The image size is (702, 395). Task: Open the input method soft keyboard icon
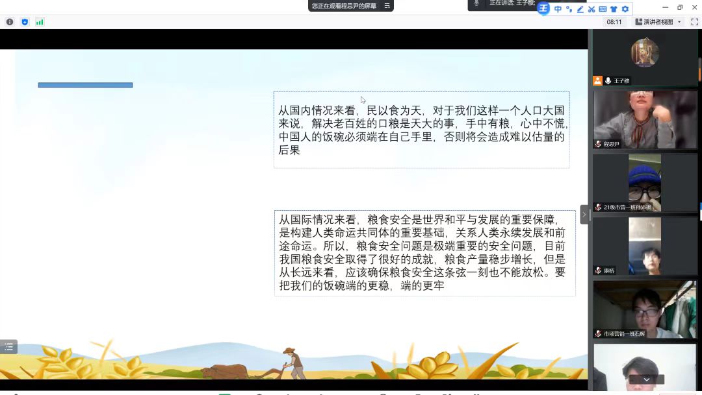[603, 9]
